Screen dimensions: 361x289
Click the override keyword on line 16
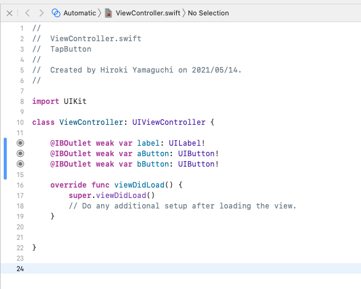tap(68, 185)
